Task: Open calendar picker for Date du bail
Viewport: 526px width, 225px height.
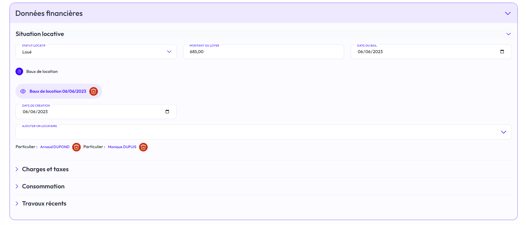Action: pyautogui.click(x=502, y=52)
